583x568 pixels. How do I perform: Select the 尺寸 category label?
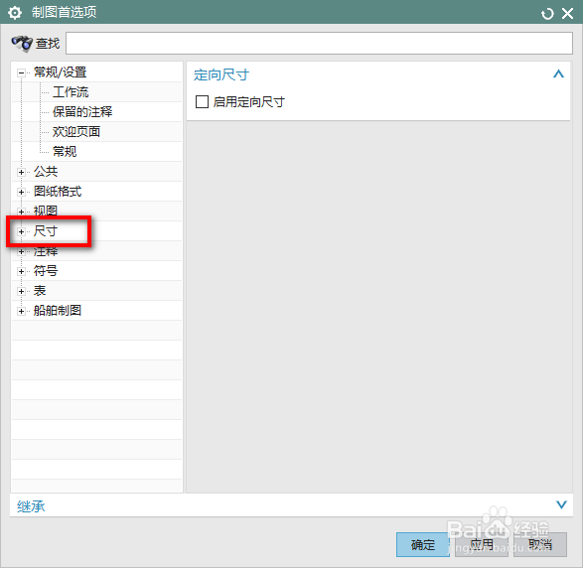[x=46, y=230]
